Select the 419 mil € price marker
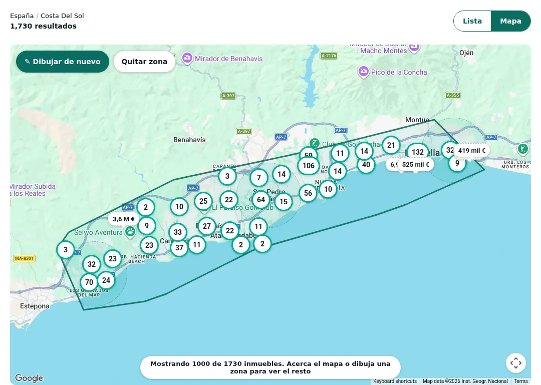Screen dimensions: 541x385 [471, 150]
